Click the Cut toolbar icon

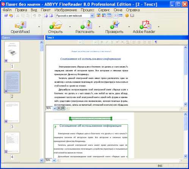click(18, 16)
